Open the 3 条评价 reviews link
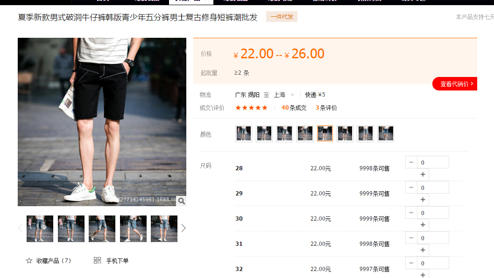This screenshot has width=494, height=278. coord(326,108)
